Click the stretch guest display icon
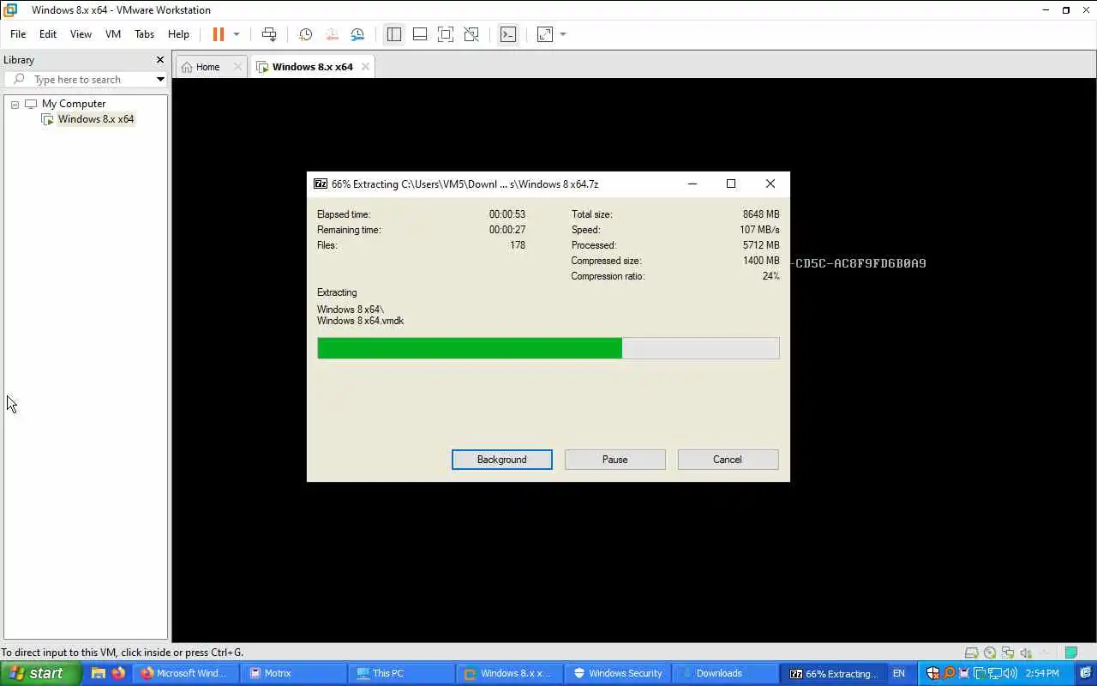 (545, 34)
